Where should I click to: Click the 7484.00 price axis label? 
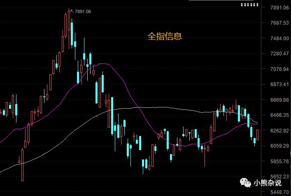pos(279,38)
